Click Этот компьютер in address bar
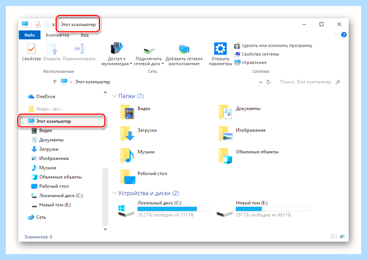 (92, 82)
